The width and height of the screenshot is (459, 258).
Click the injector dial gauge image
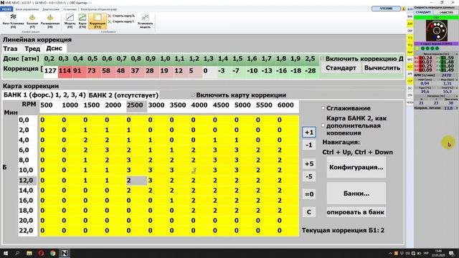[x=436, y=31]
